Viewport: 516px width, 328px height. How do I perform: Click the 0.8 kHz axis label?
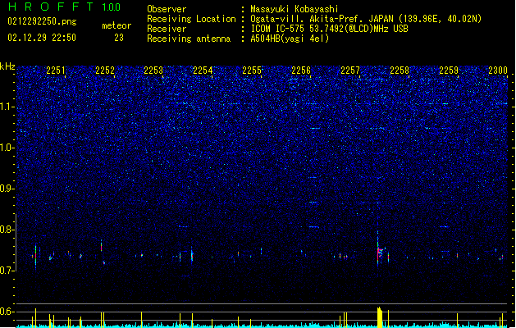7,230
